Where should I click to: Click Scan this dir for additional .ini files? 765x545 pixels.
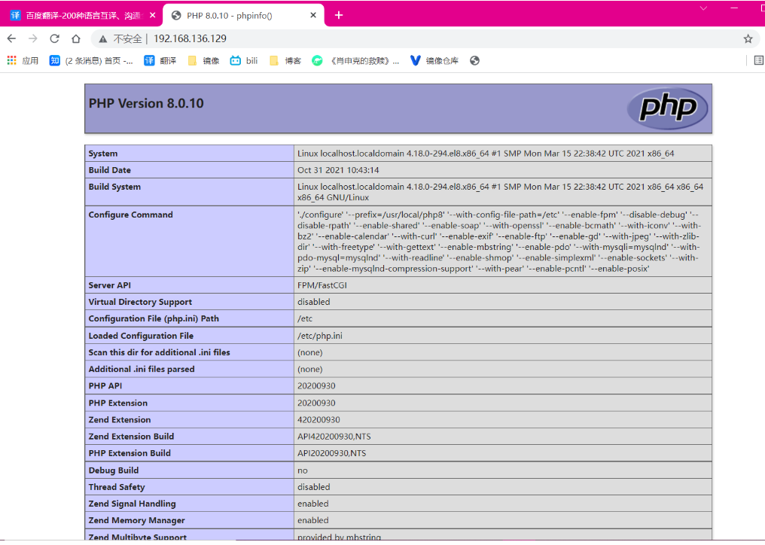click(x=159, y=352)
